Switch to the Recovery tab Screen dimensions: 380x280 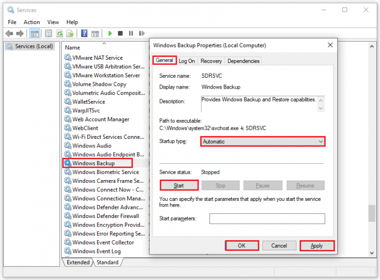point(211,61)
